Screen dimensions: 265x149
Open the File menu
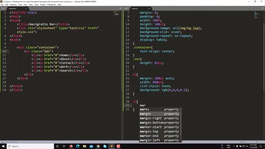pyautogui.click(x=2, y=5)
